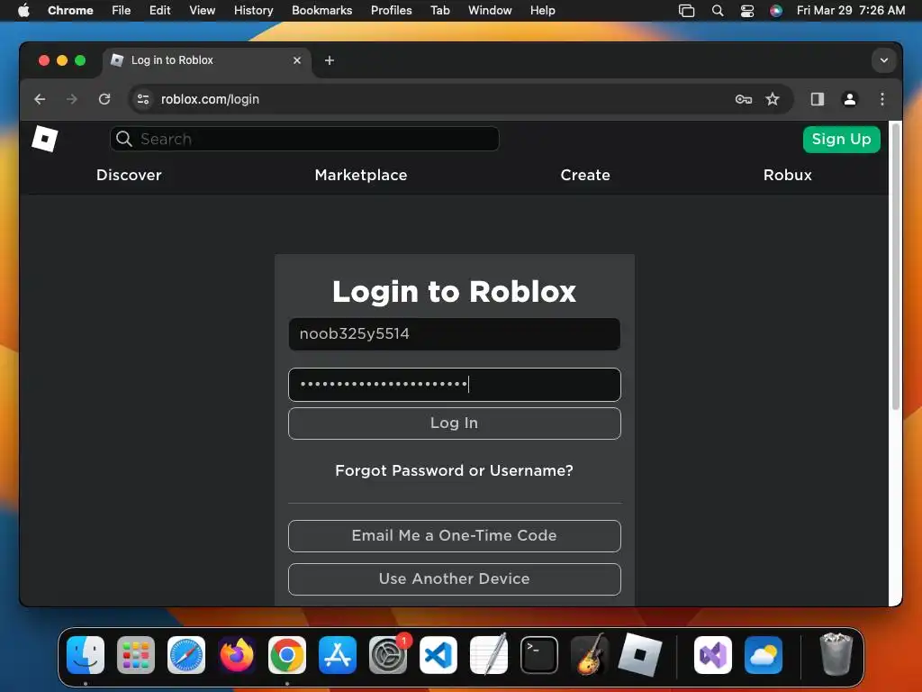Click the browser forward arrow

click(72, 99)
